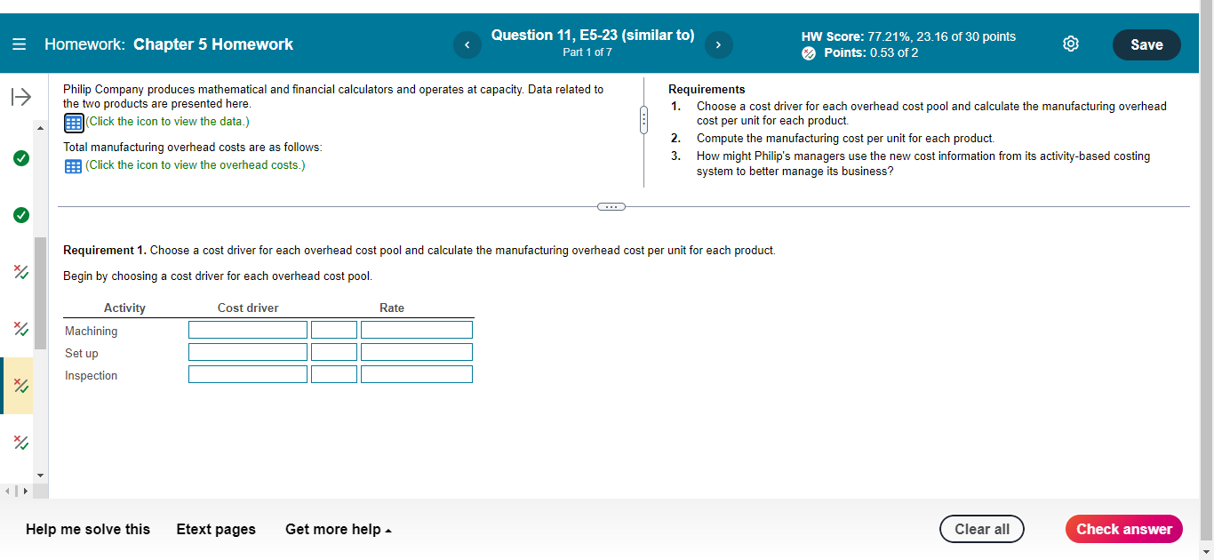
Task: Click the second green checkmark progress icon
Action: point(20,215)
